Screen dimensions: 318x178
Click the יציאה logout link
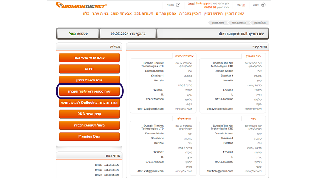pyautogui.click(x=191, y=4)
